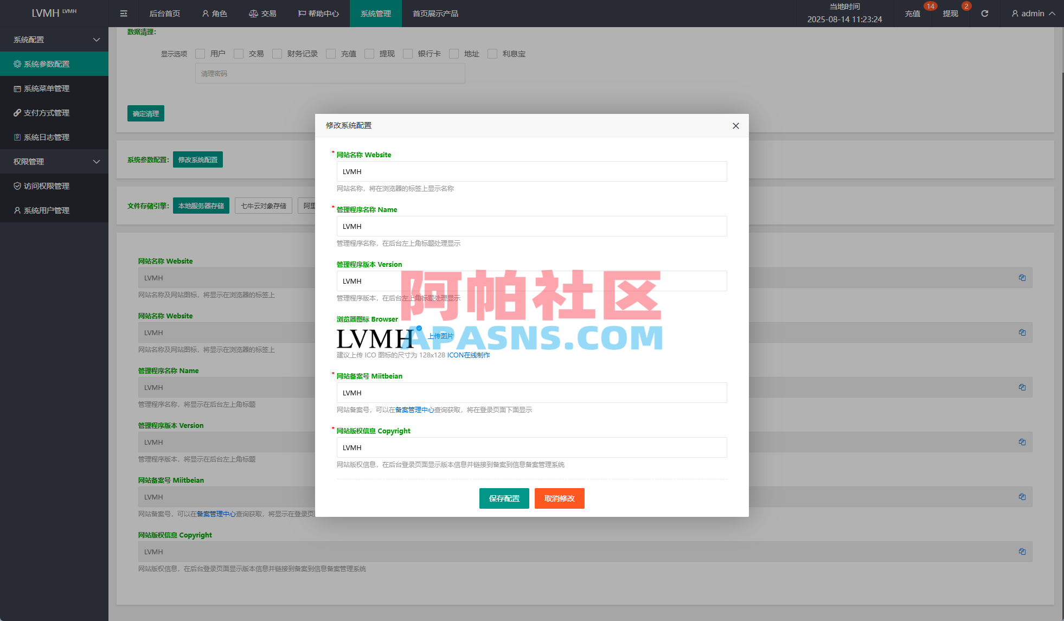This screenshot has height=621, width=1064.
Task: Check the 财务记录 option
Action: pos(277,54)
